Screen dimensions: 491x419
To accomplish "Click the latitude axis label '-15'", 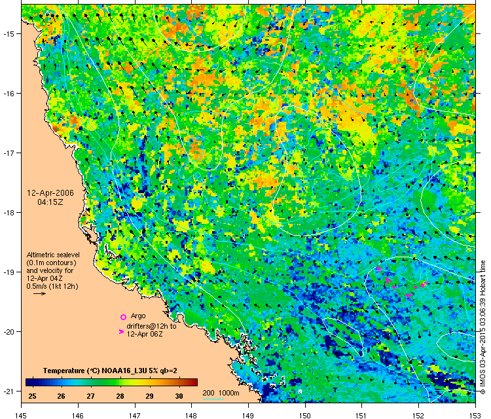I will pos(8,34).
